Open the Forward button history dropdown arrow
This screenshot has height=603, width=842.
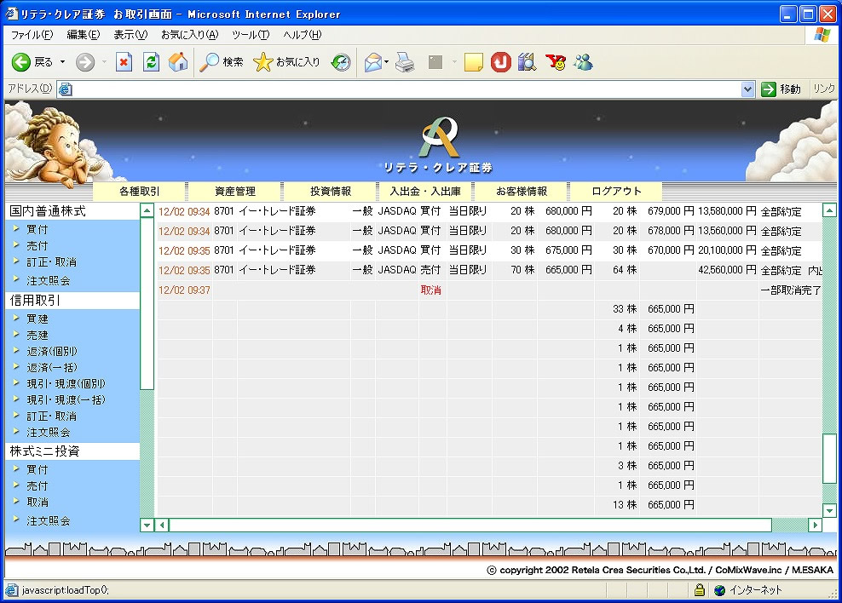coord(104,62)
